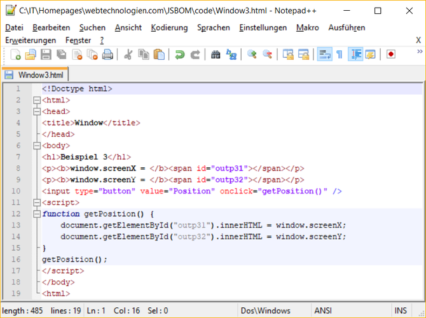This screenshot has width=426, height=318.
Task: Collapse the html fold on line 2
Action: pyautogui.click(x=37, y=100)
